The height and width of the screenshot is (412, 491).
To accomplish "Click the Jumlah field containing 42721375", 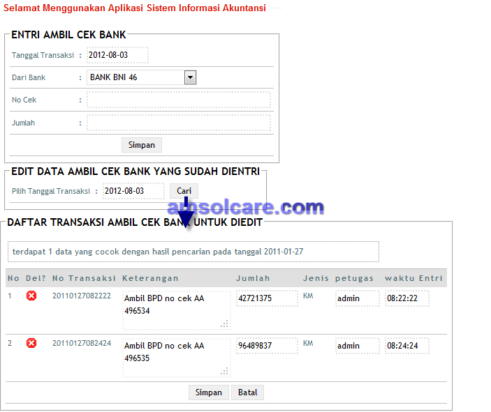I will point(267,298).
